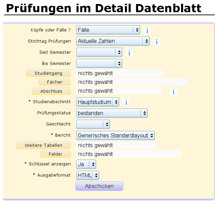The image size is (219, 205).
Task: Show info for Stichtag Prüfungen
Action: click(157, 42)
